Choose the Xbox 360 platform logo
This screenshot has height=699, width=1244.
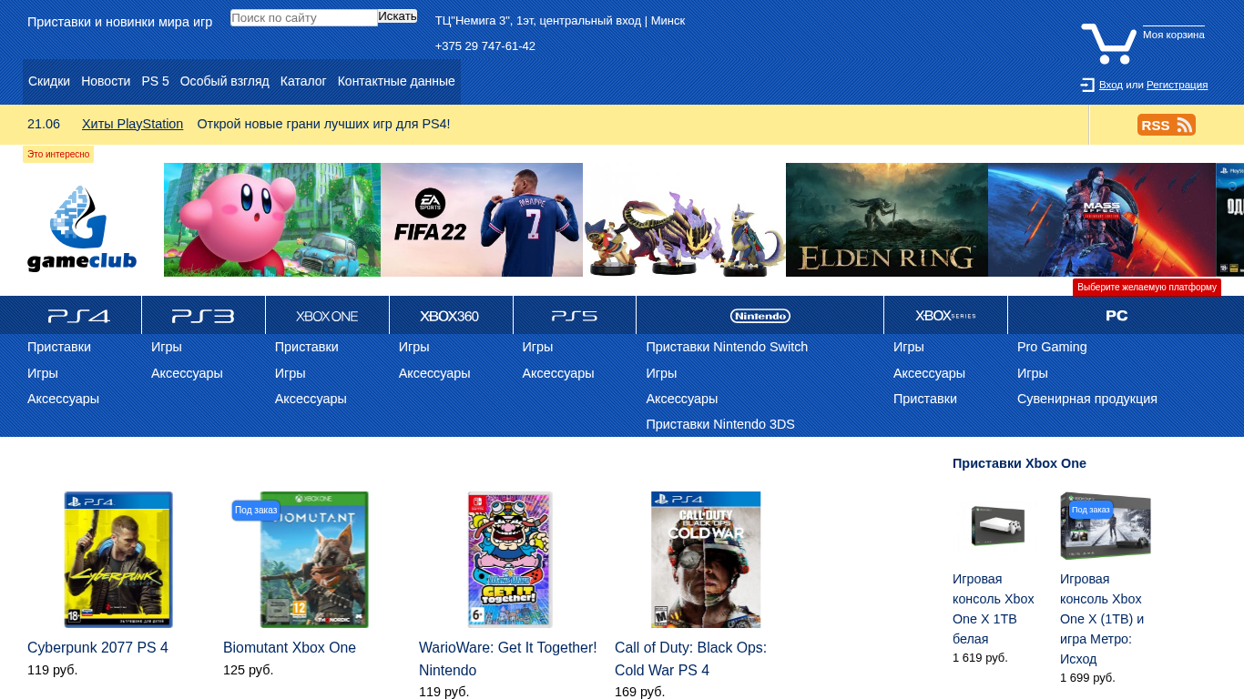coord(450,316)
